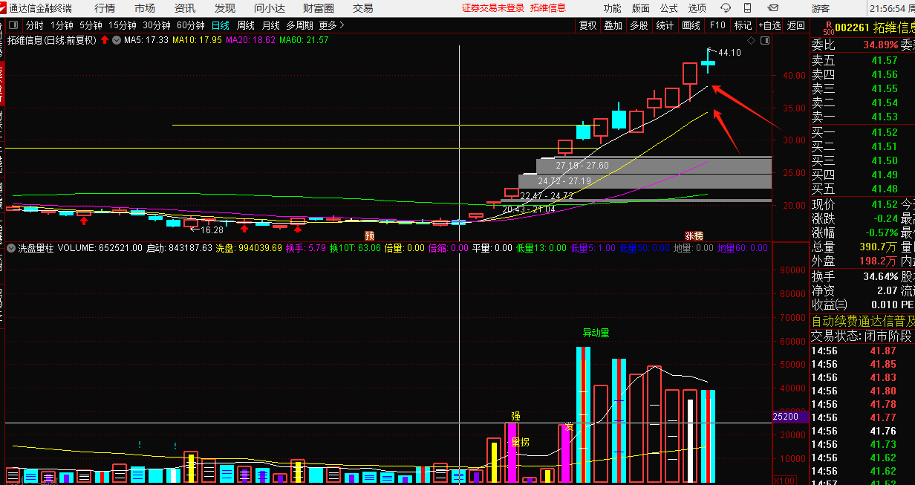This screenshot has height=485, width=915.
Task: Click the red 拓维信息 link in title bar
Action: [548, 8]
